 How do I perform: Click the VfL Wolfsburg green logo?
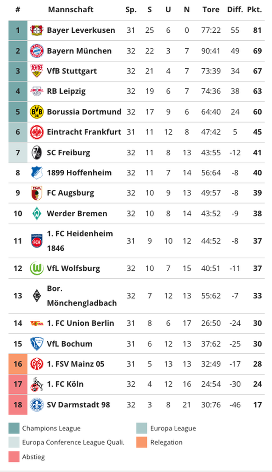pos(37,268)
